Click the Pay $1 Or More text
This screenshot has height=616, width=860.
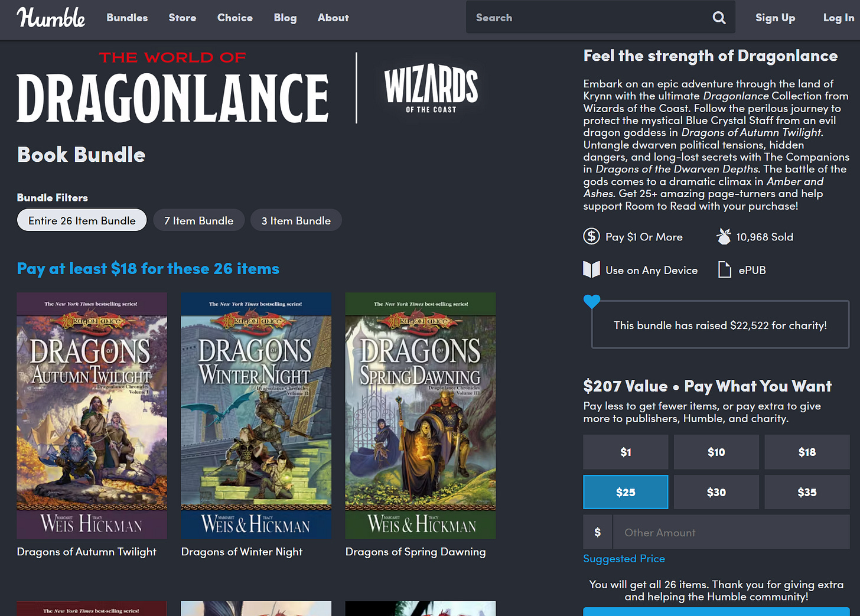click(644, 237)
